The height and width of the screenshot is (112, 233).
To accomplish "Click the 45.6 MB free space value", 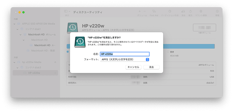I will click(174, 56).
